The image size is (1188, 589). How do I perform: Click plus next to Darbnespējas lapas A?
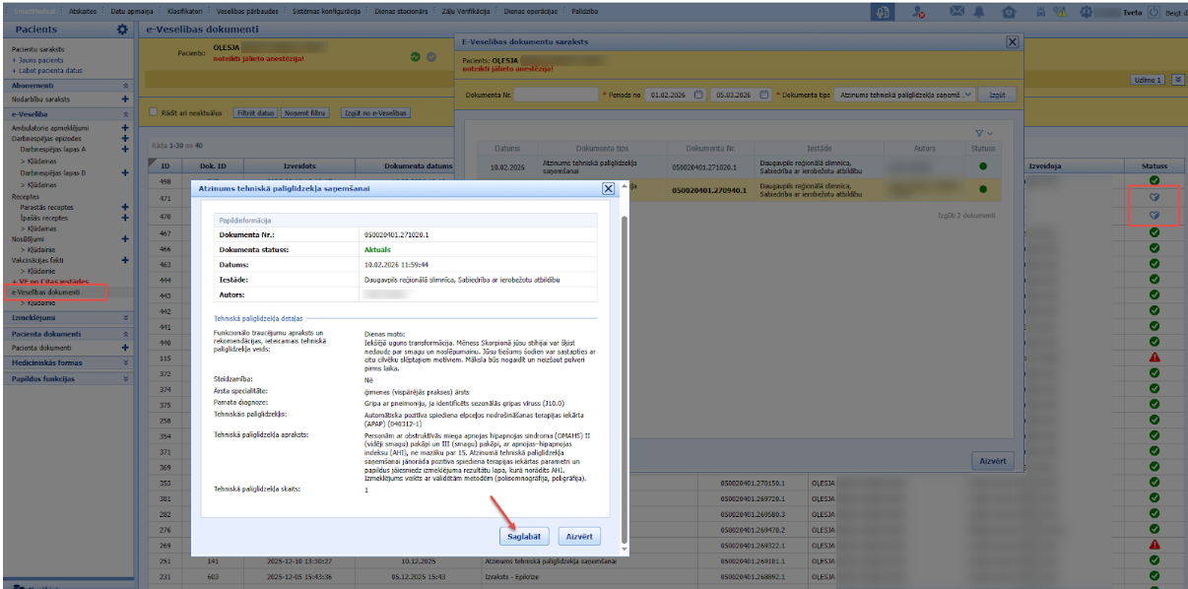click(125, 150)
